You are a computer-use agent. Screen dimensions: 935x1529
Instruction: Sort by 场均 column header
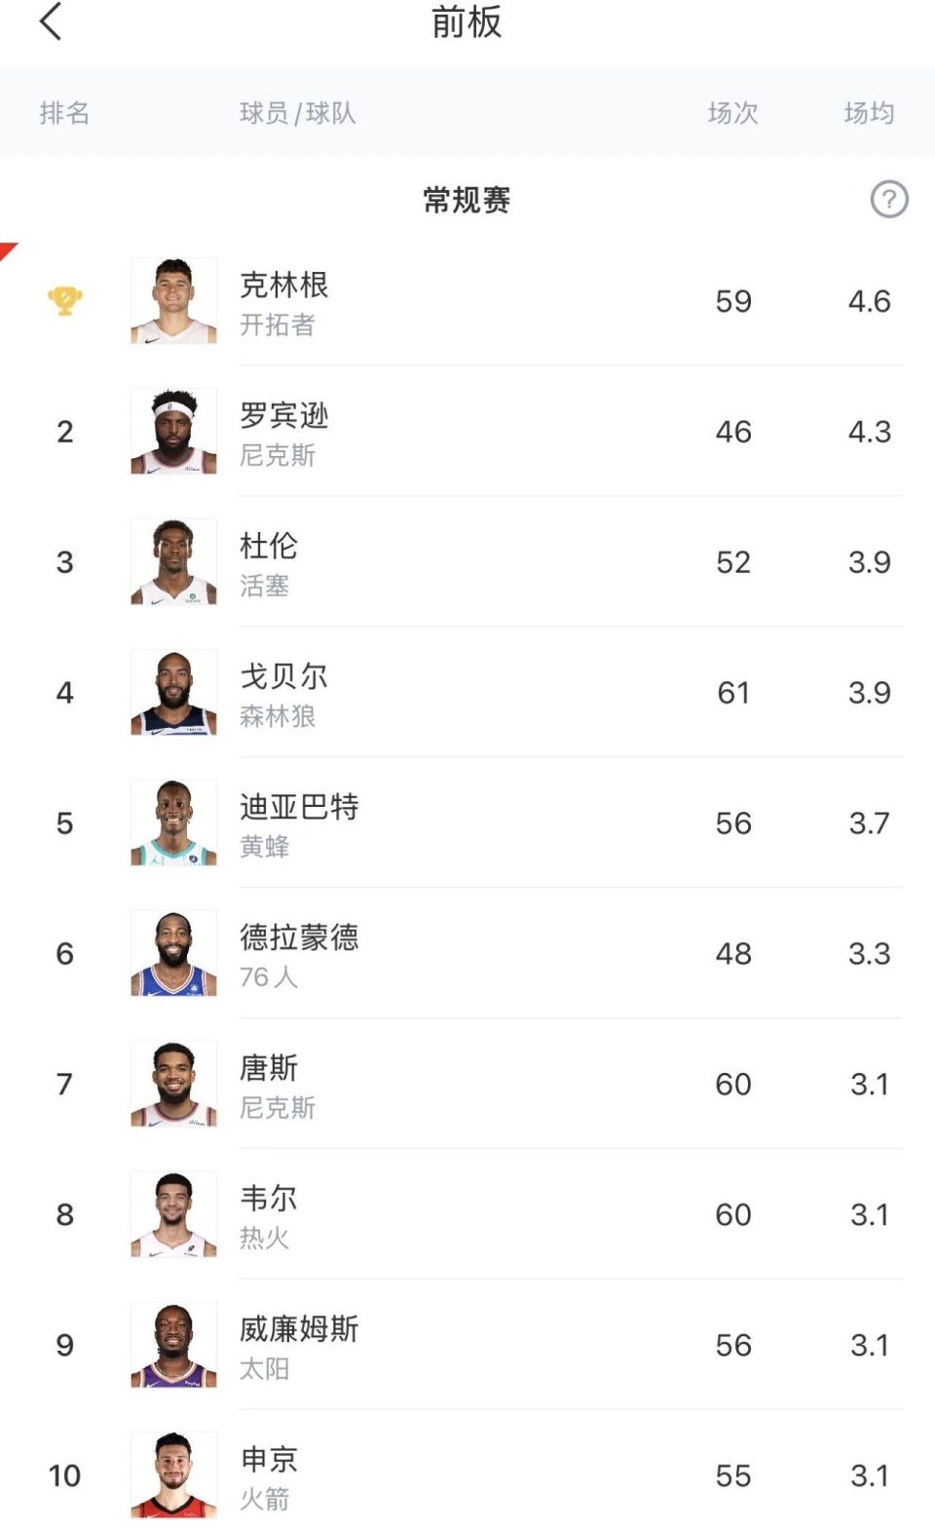(x=869, y=113)
